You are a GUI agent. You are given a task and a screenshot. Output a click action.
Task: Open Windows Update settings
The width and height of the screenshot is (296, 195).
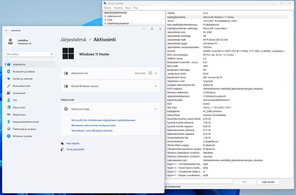pyautogui.click(x=30, y=136)
